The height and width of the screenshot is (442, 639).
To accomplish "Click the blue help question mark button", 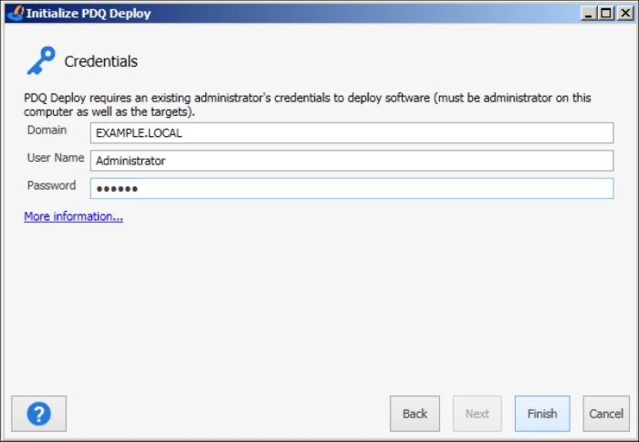I will click(x=38, y=414).
